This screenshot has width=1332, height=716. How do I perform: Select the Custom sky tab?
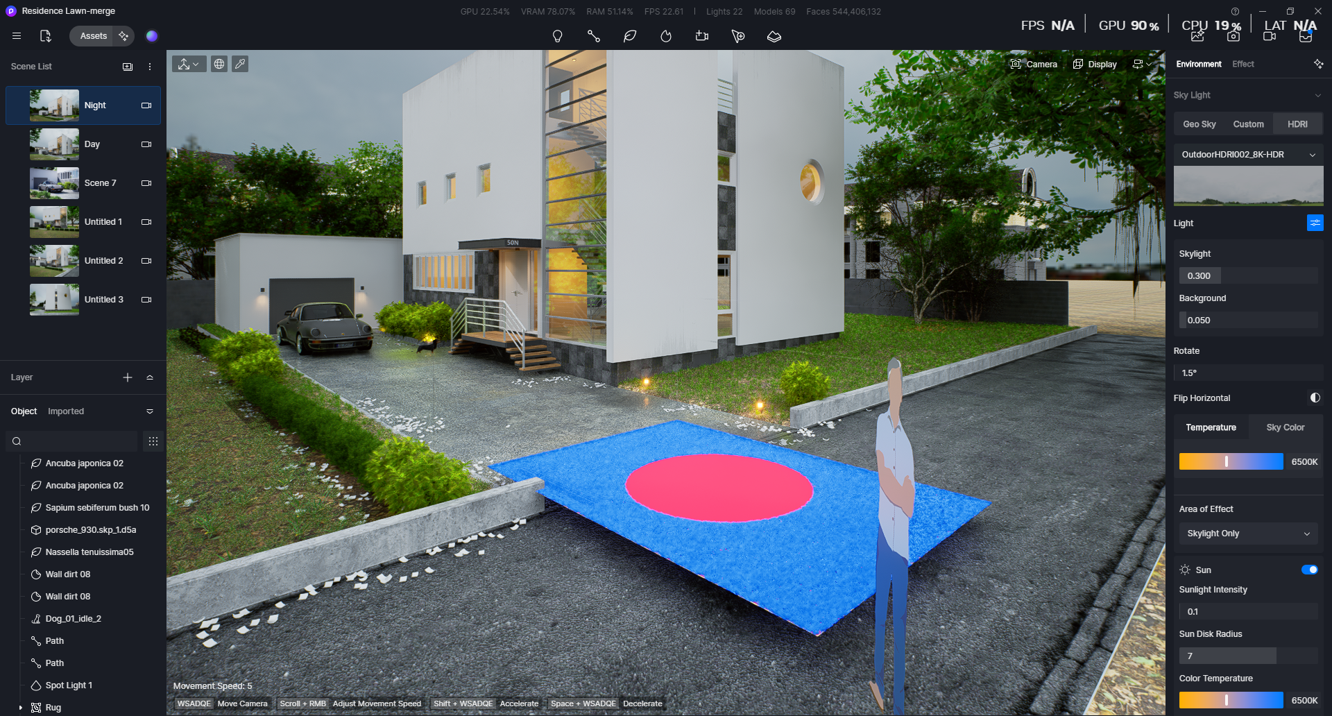pyautogui.click(x=1248, y=124)
